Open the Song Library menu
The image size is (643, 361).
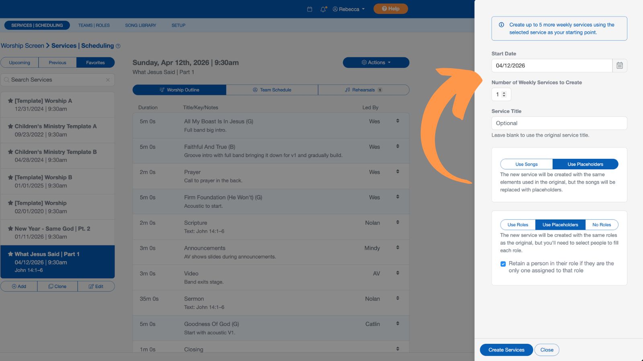click(x=140, y=25)
